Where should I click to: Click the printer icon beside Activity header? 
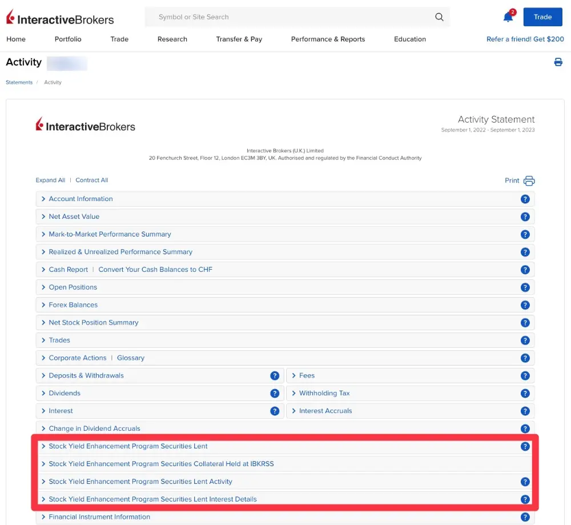[558, 62]
